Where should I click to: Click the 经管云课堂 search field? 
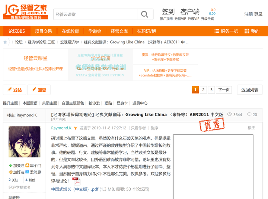pos(95,14)
